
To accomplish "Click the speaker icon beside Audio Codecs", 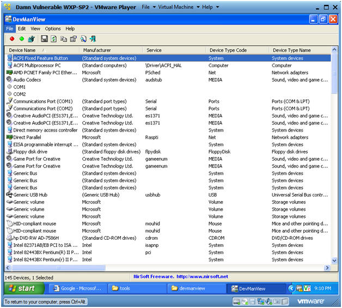I will 9,79.
